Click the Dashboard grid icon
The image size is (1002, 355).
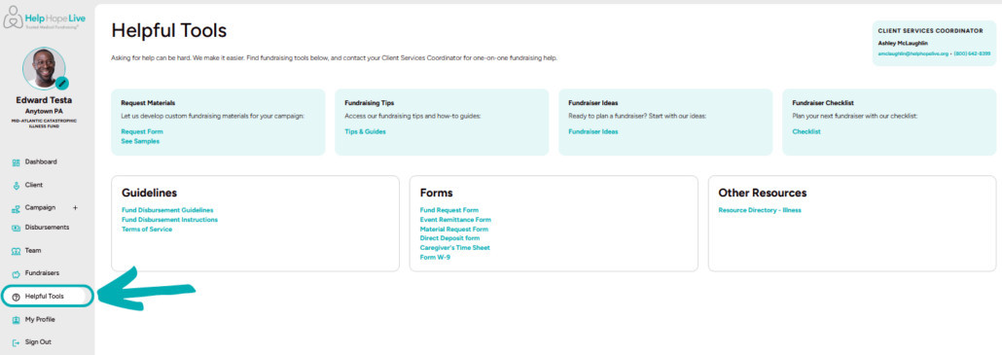point(16,162)
